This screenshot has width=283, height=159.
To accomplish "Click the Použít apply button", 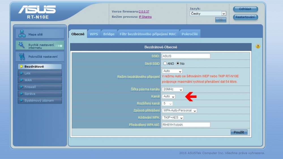I will tap(239, 132).
